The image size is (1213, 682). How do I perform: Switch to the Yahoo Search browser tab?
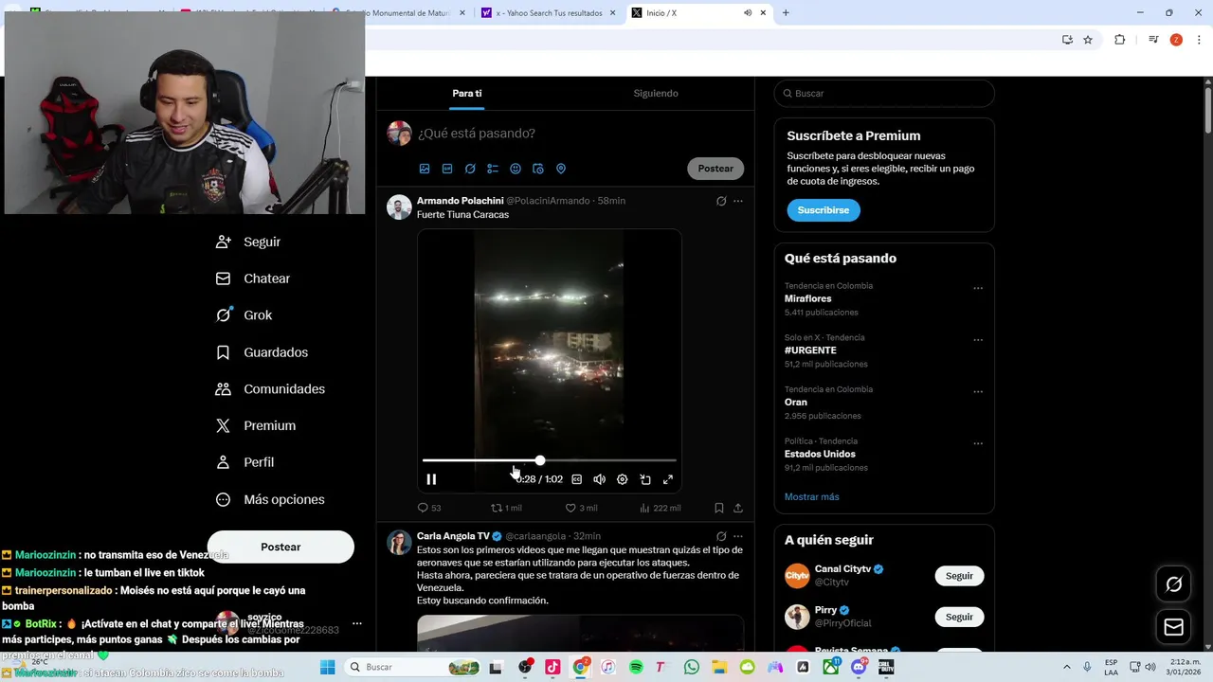point(548,13)
